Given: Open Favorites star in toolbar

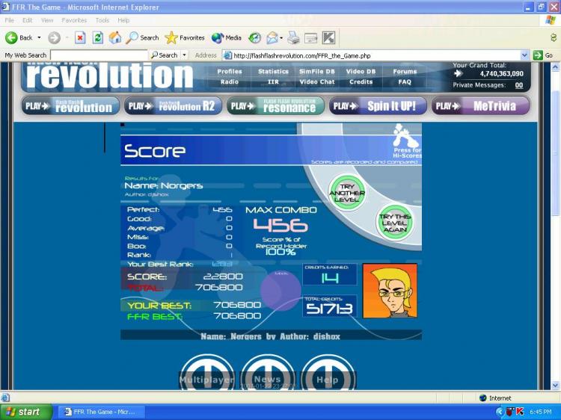Looking at the screenshot, I should pyautogui.click(x=171, y=37).
